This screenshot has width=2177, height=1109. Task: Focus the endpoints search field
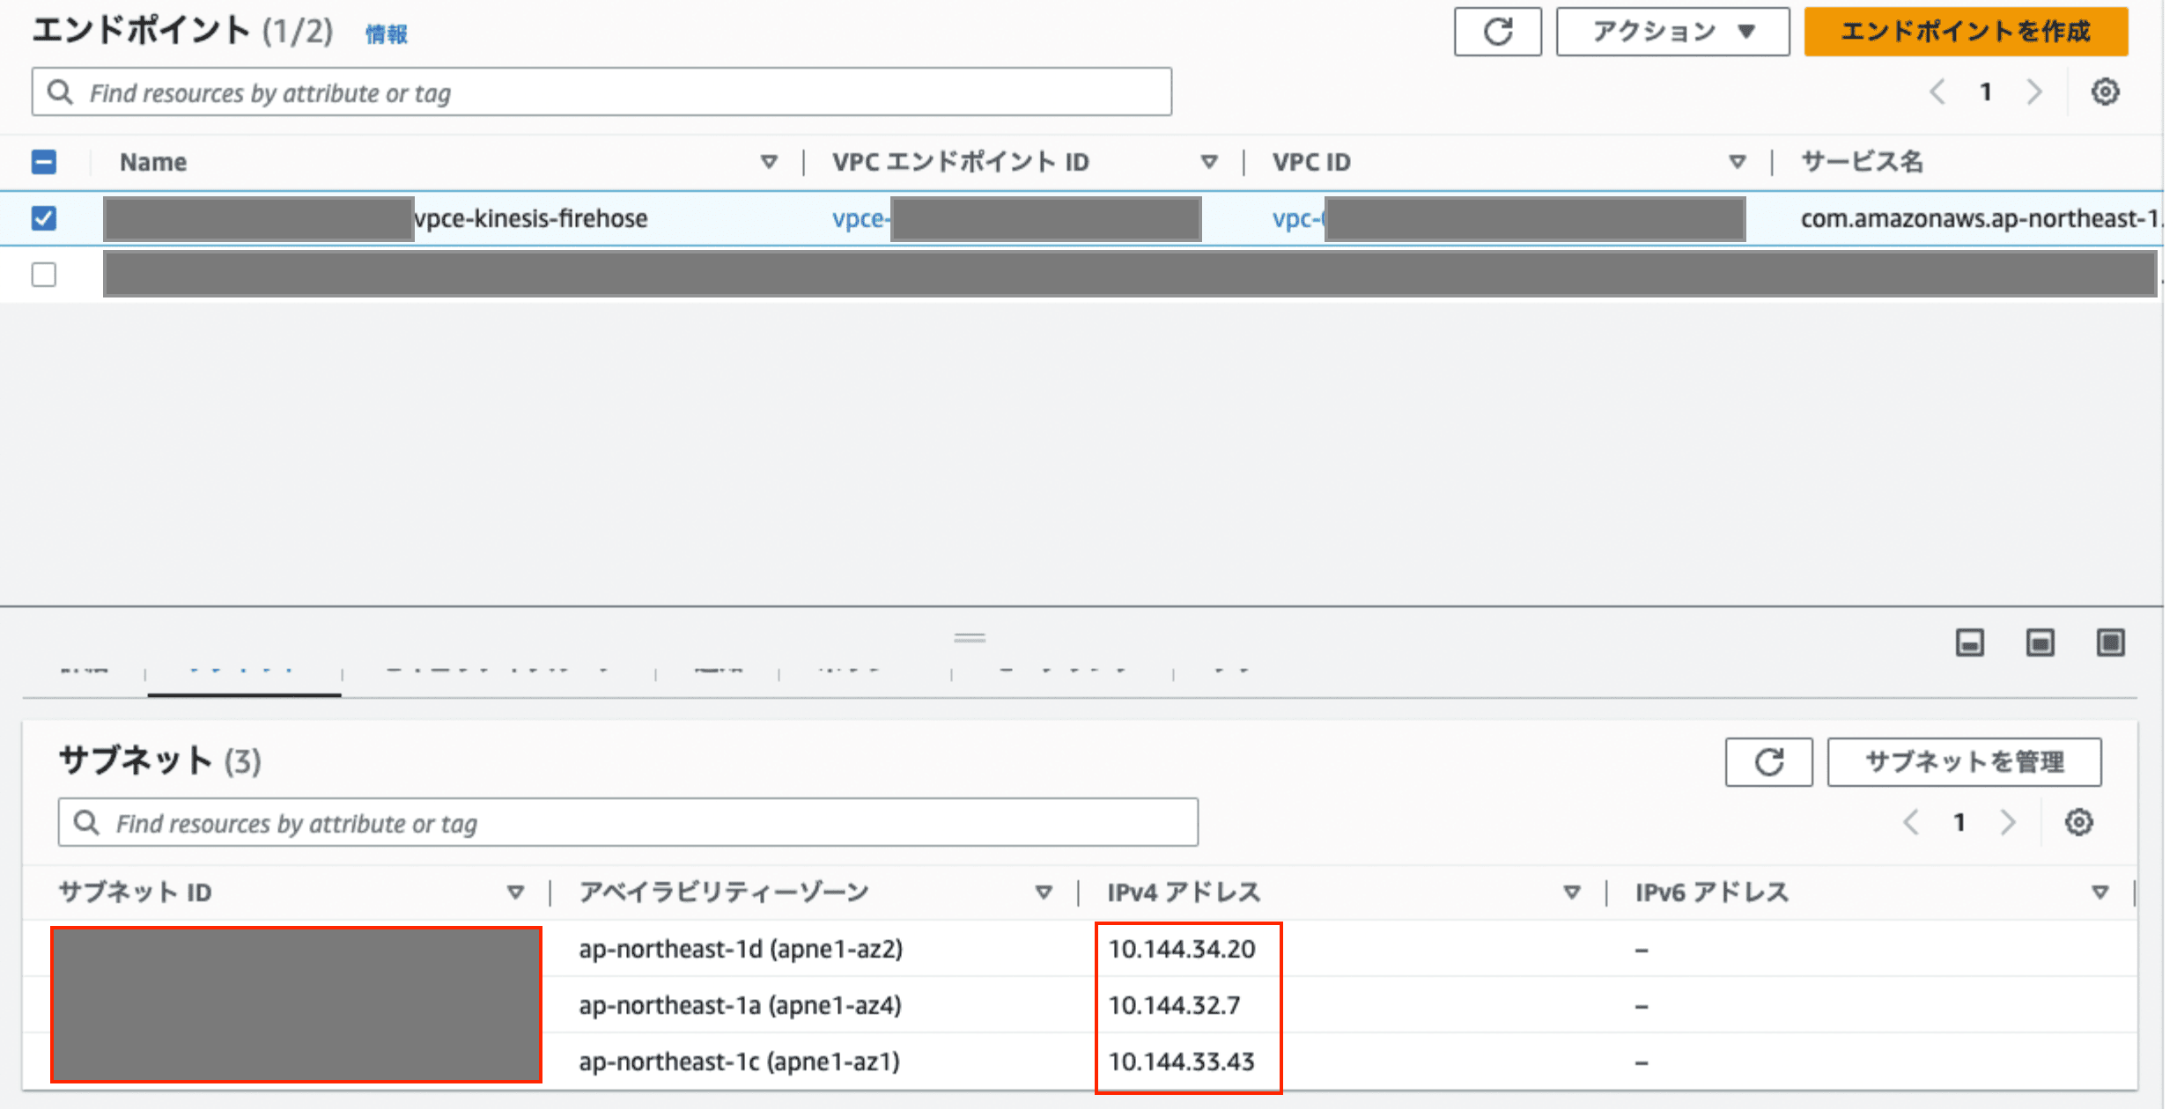[x=601, y=92]
